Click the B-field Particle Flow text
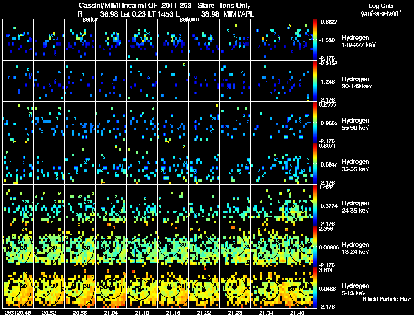 click(386, 299)
